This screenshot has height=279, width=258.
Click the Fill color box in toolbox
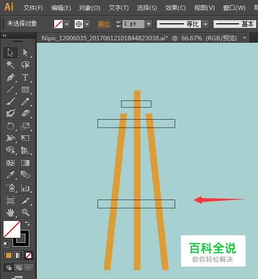tap(12, 229)
